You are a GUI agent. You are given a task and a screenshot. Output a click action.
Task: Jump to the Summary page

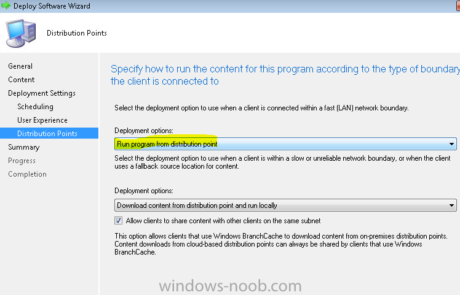tap(24, 147)
